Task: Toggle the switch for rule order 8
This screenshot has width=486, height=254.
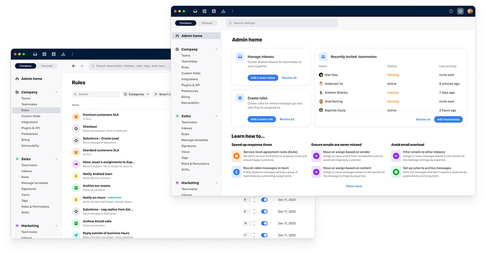Action: pos(264,200)
